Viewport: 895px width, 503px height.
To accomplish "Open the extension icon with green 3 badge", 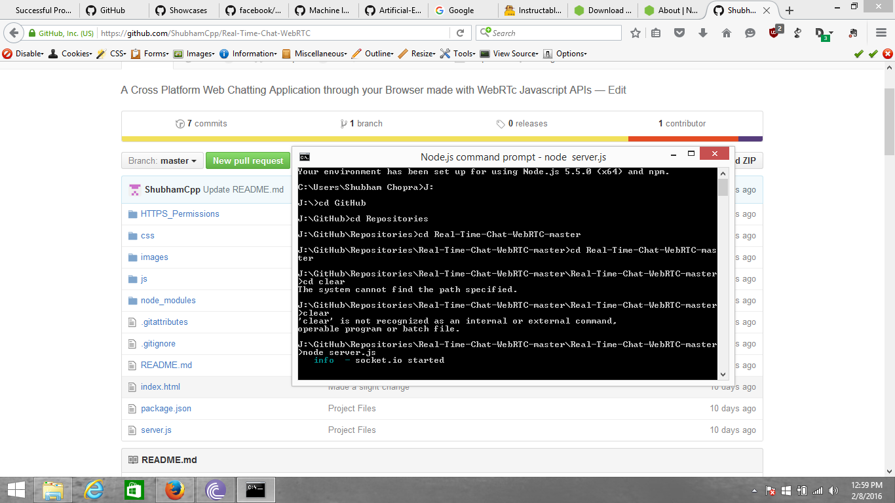I will pos(823,33).
